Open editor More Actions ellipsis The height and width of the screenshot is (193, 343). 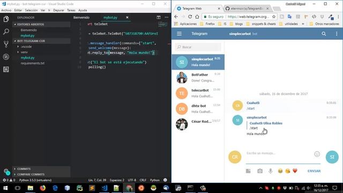[x=167, y=17]
